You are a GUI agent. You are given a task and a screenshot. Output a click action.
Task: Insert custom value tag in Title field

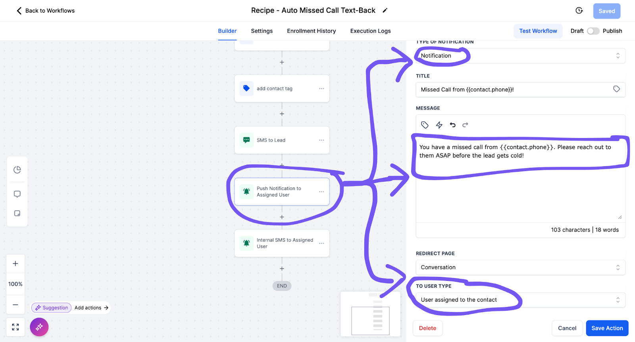pos(616,89)
